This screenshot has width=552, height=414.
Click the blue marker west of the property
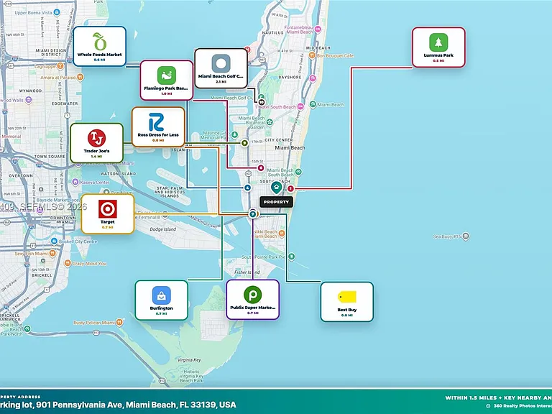[x=247, y=188]
